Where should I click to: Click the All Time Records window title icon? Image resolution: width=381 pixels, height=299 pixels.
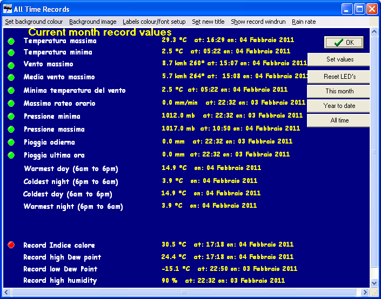point(8,9)
